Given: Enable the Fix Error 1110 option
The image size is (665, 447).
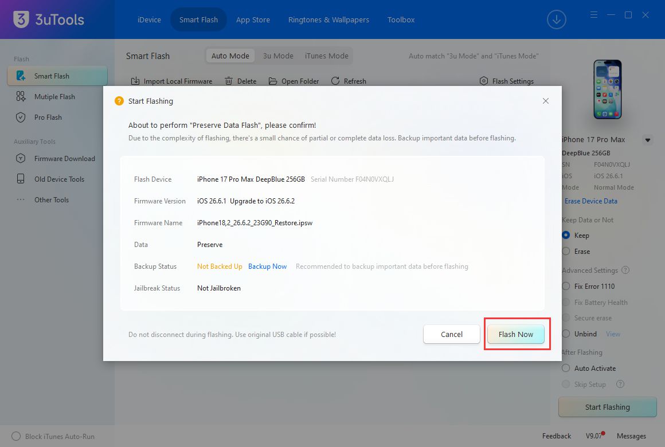Looking at the screenshot, I should tap(566, 287).
